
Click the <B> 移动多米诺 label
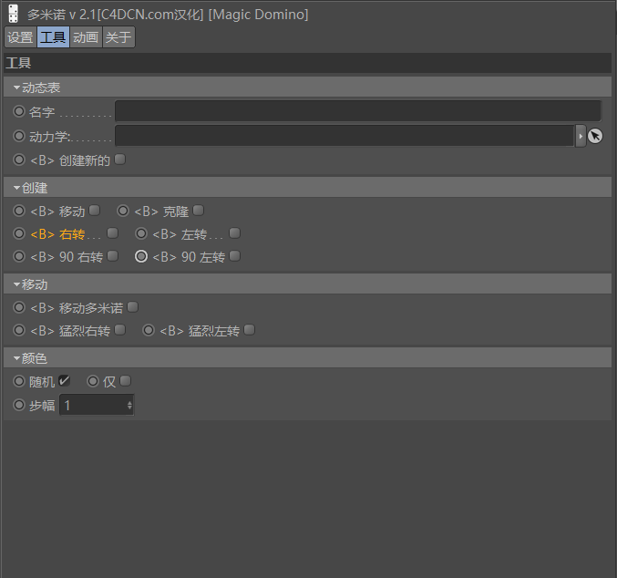pyautogui.click(x=77, y=308)
